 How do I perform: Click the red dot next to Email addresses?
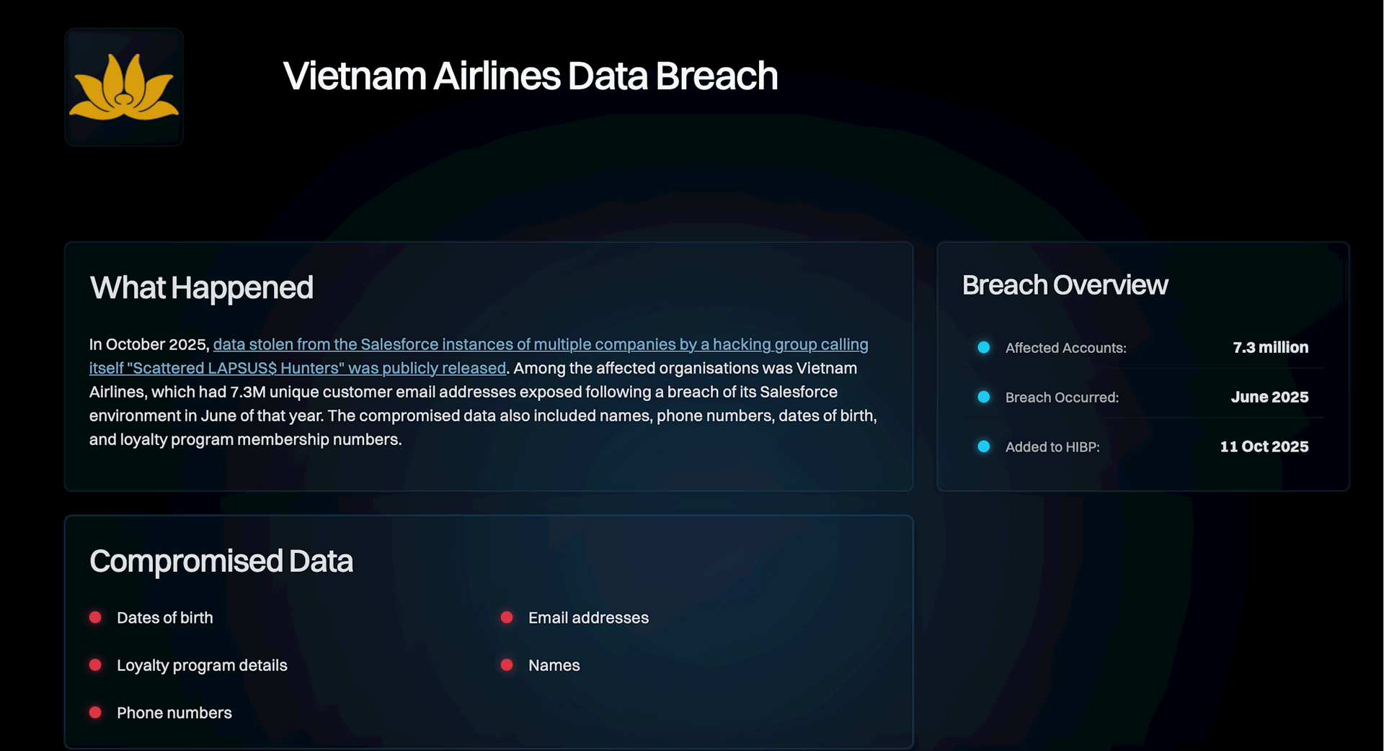point(507,617)
